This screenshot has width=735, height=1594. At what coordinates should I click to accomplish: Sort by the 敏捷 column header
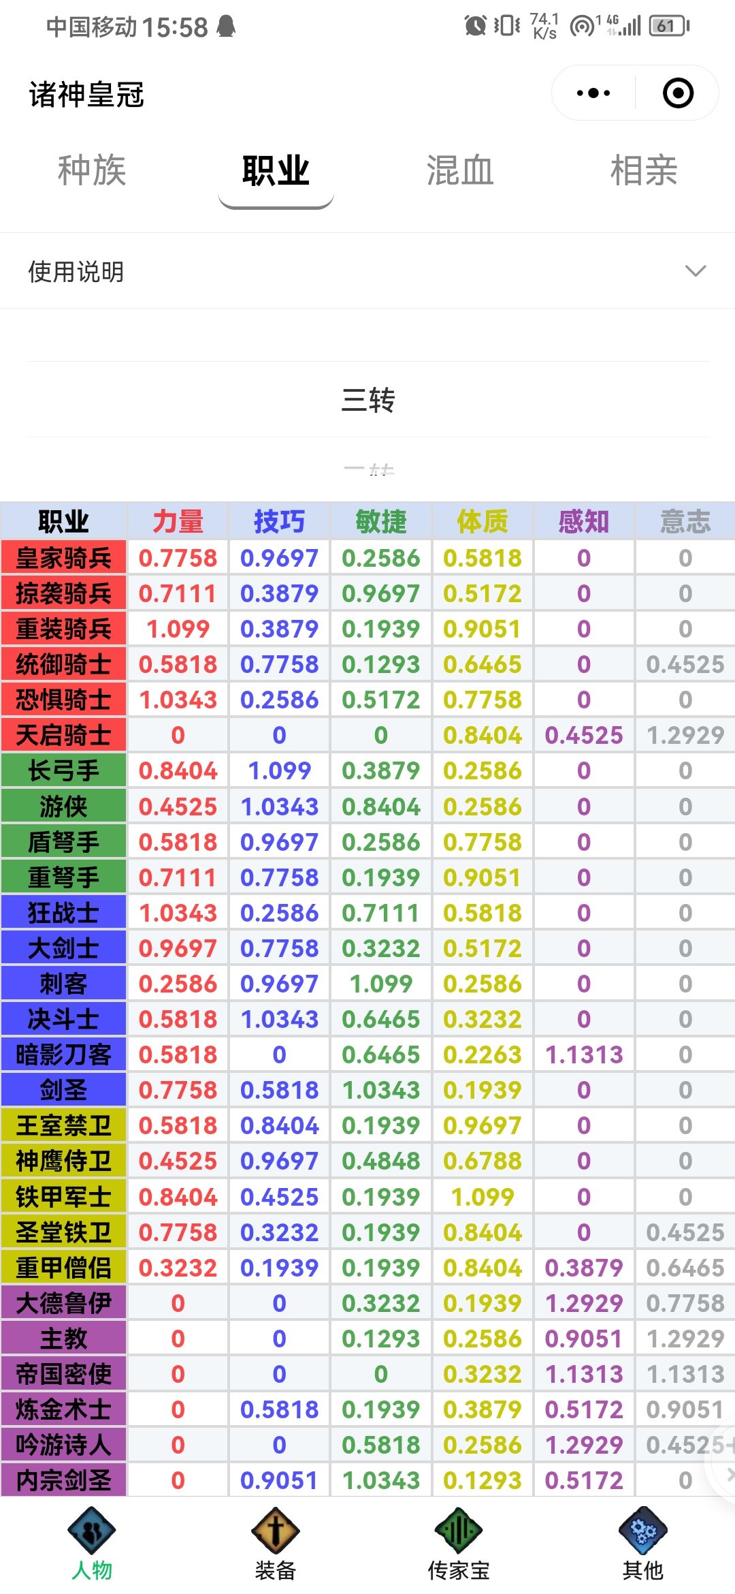380,521
